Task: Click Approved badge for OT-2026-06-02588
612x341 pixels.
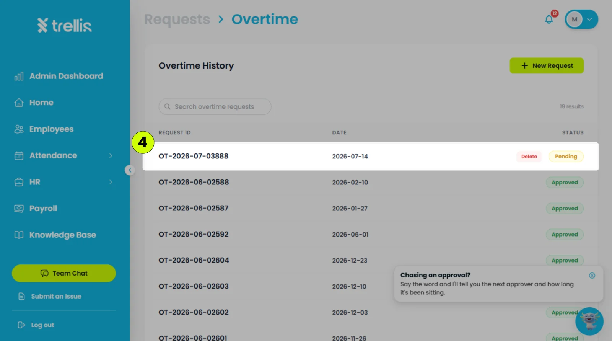Action: click(565, 183)
